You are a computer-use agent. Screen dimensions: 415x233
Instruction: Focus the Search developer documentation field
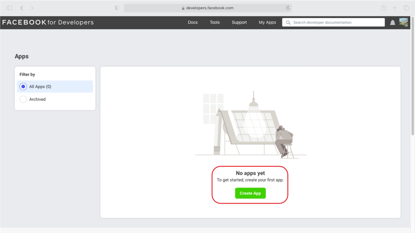click(x=334, y=22)
